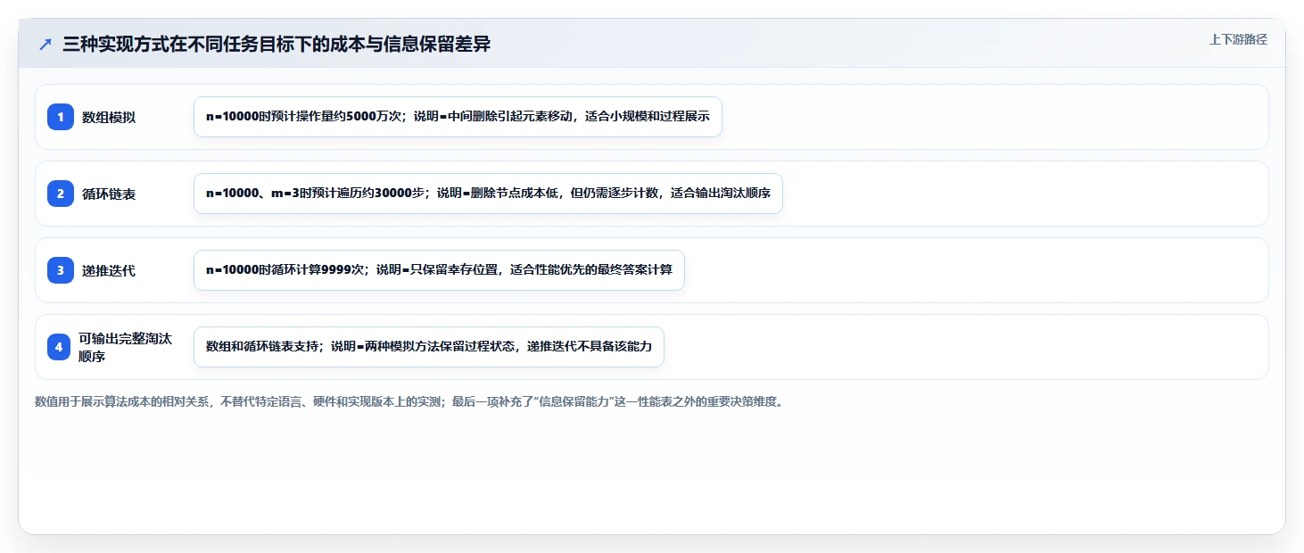Click the number 4 badge for 可输出完整淘汰顺序
Image resolution: width=1304 pixels, height=553 pixels.
pyautogui.click(x=59, y=347)
